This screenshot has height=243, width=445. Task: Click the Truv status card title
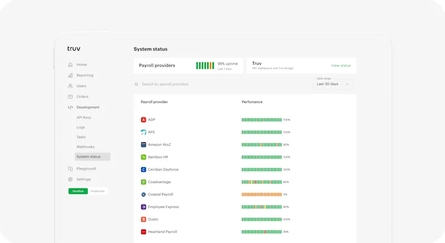[257, 63]
